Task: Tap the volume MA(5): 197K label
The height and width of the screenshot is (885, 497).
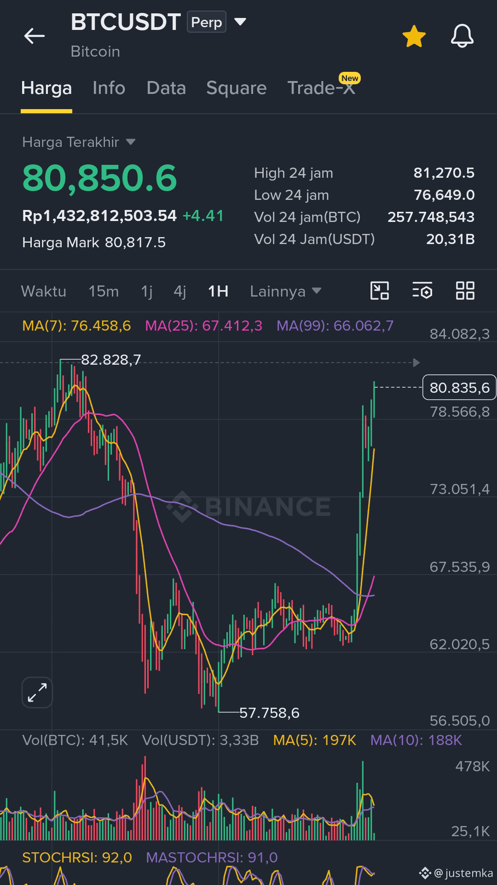Action: 315,740
